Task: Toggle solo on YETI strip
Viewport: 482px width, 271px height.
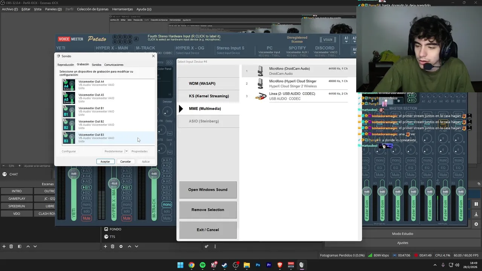Action: tap(87, 212)
